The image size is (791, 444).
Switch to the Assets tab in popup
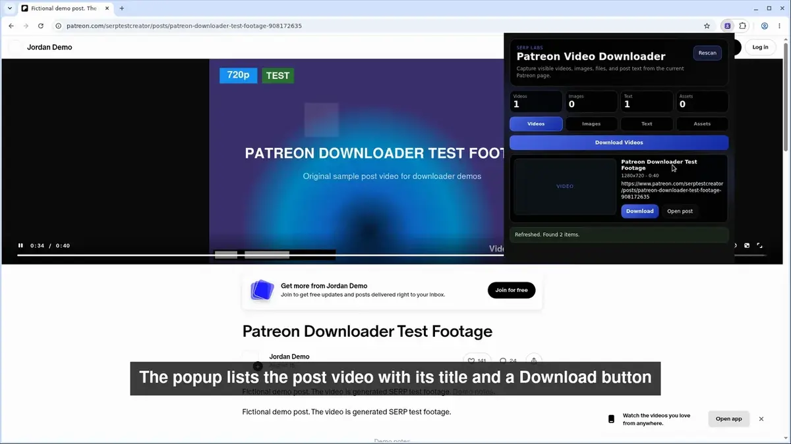(x=702, y=124)
